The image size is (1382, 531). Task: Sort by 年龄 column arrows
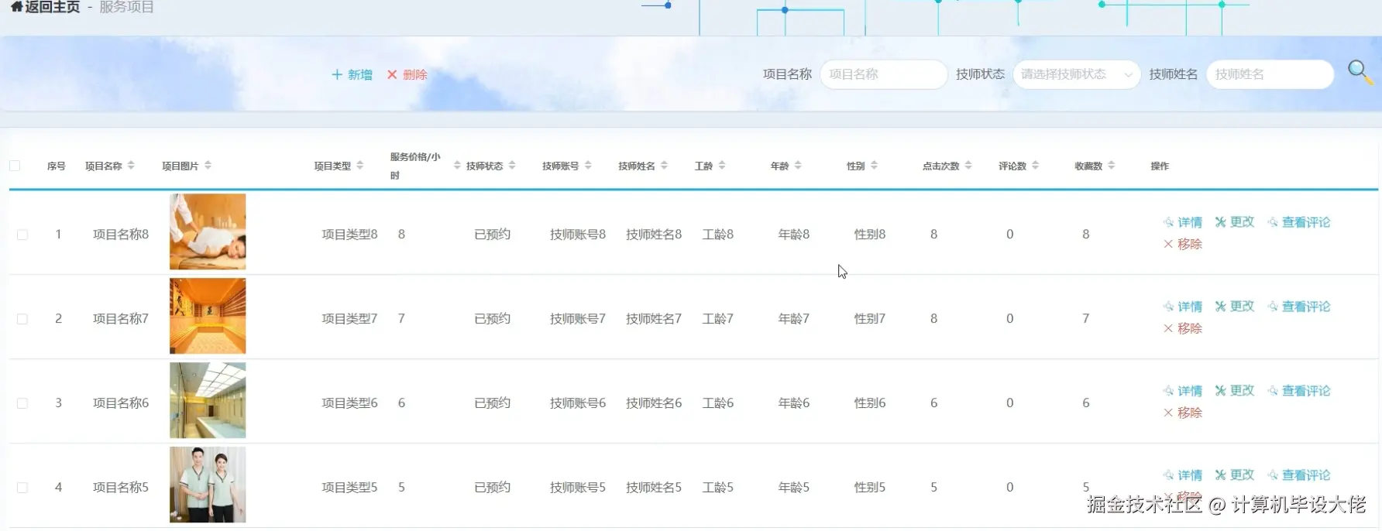(798, 166)
